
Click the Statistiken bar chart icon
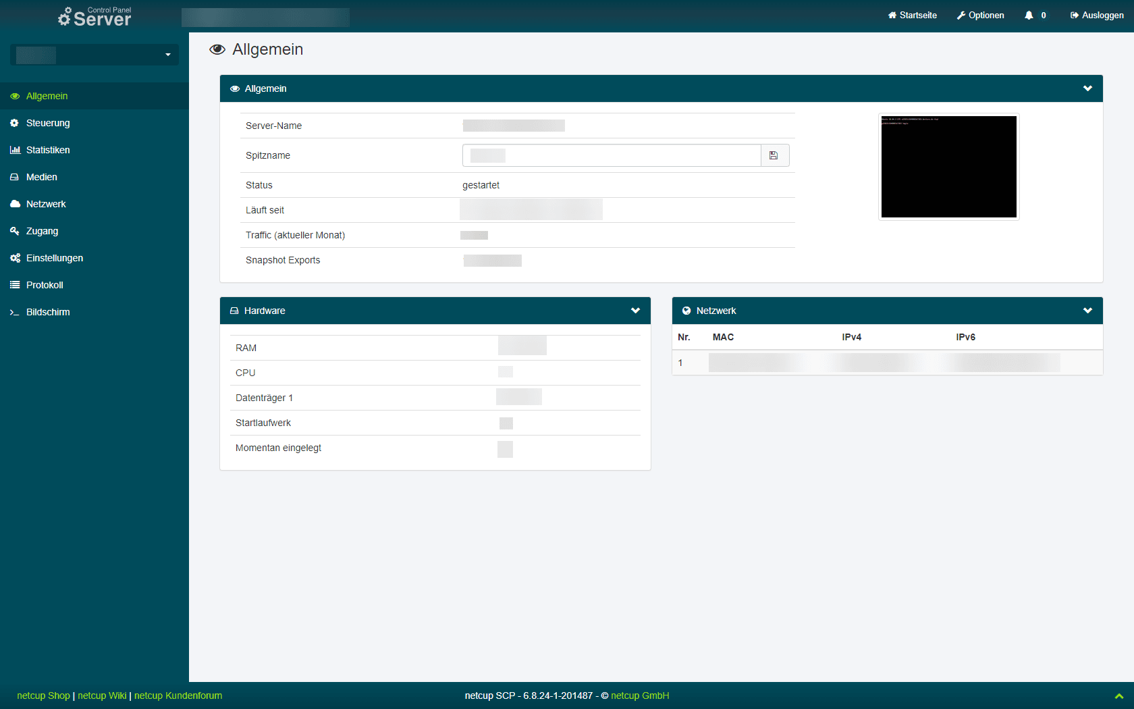15,150
